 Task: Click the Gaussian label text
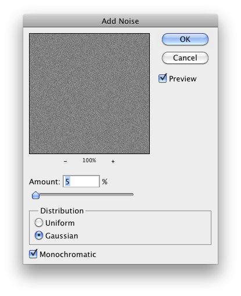62,236
